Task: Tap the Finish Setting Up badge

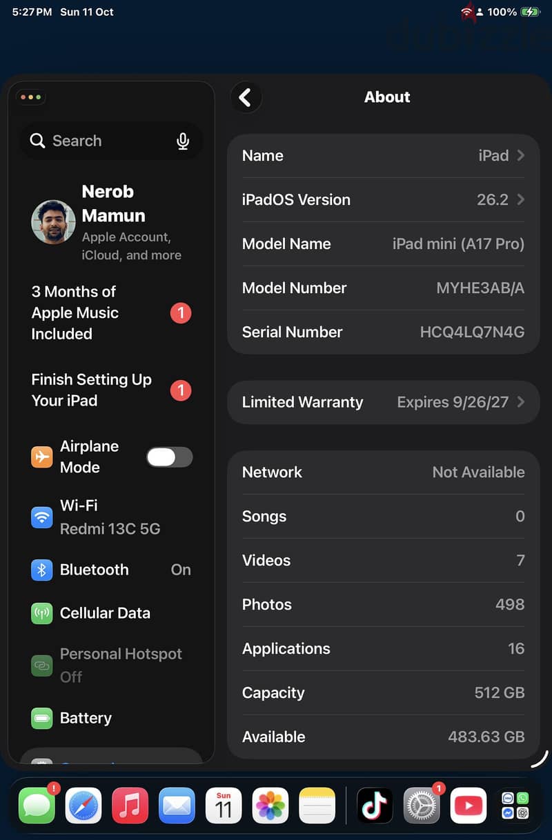Action: [181, 390]
